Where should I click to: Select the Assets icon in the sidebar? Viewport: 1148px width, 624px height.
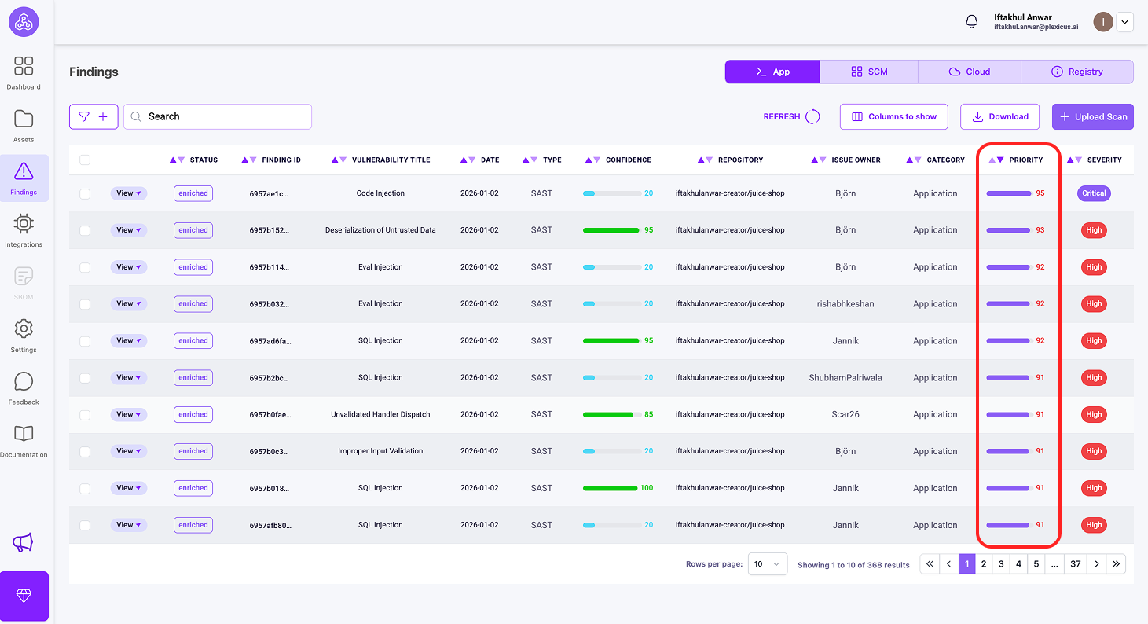24,124
